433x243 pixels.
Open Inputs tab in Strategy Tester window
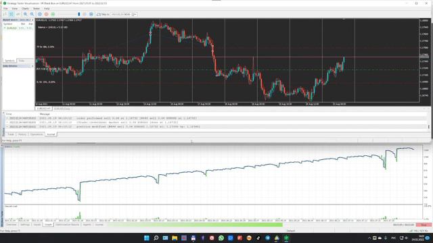37,225
